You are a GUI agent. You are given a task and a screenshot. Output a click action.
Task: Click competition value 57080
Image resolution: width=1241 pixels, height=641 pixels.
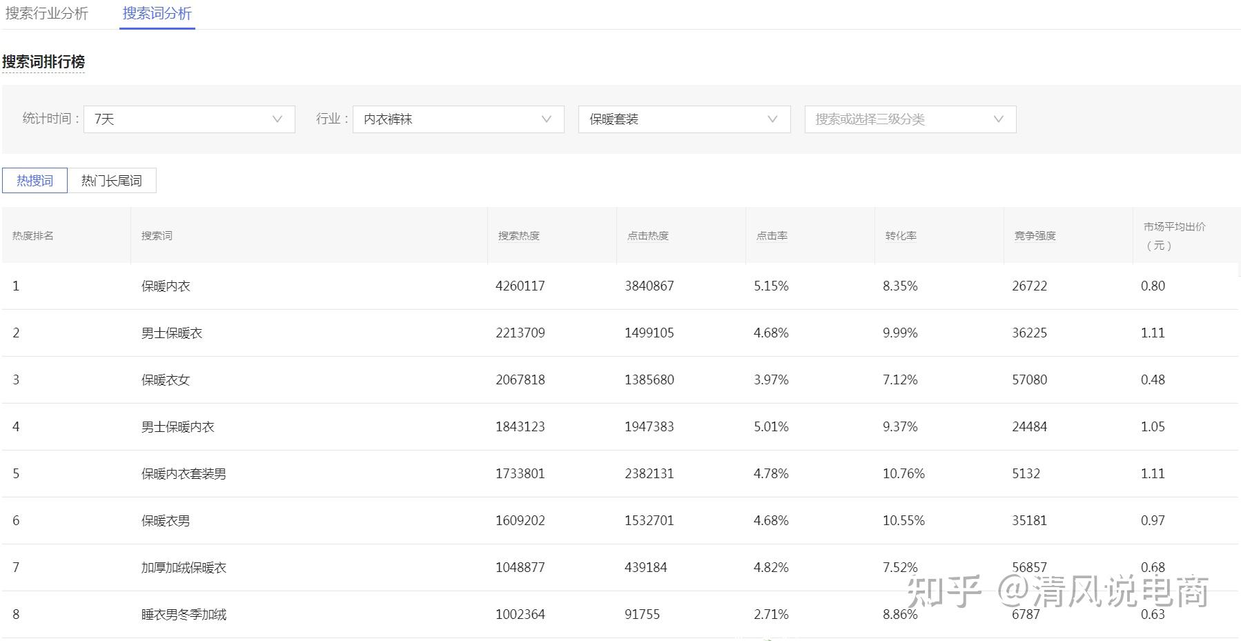[1030, 380]
